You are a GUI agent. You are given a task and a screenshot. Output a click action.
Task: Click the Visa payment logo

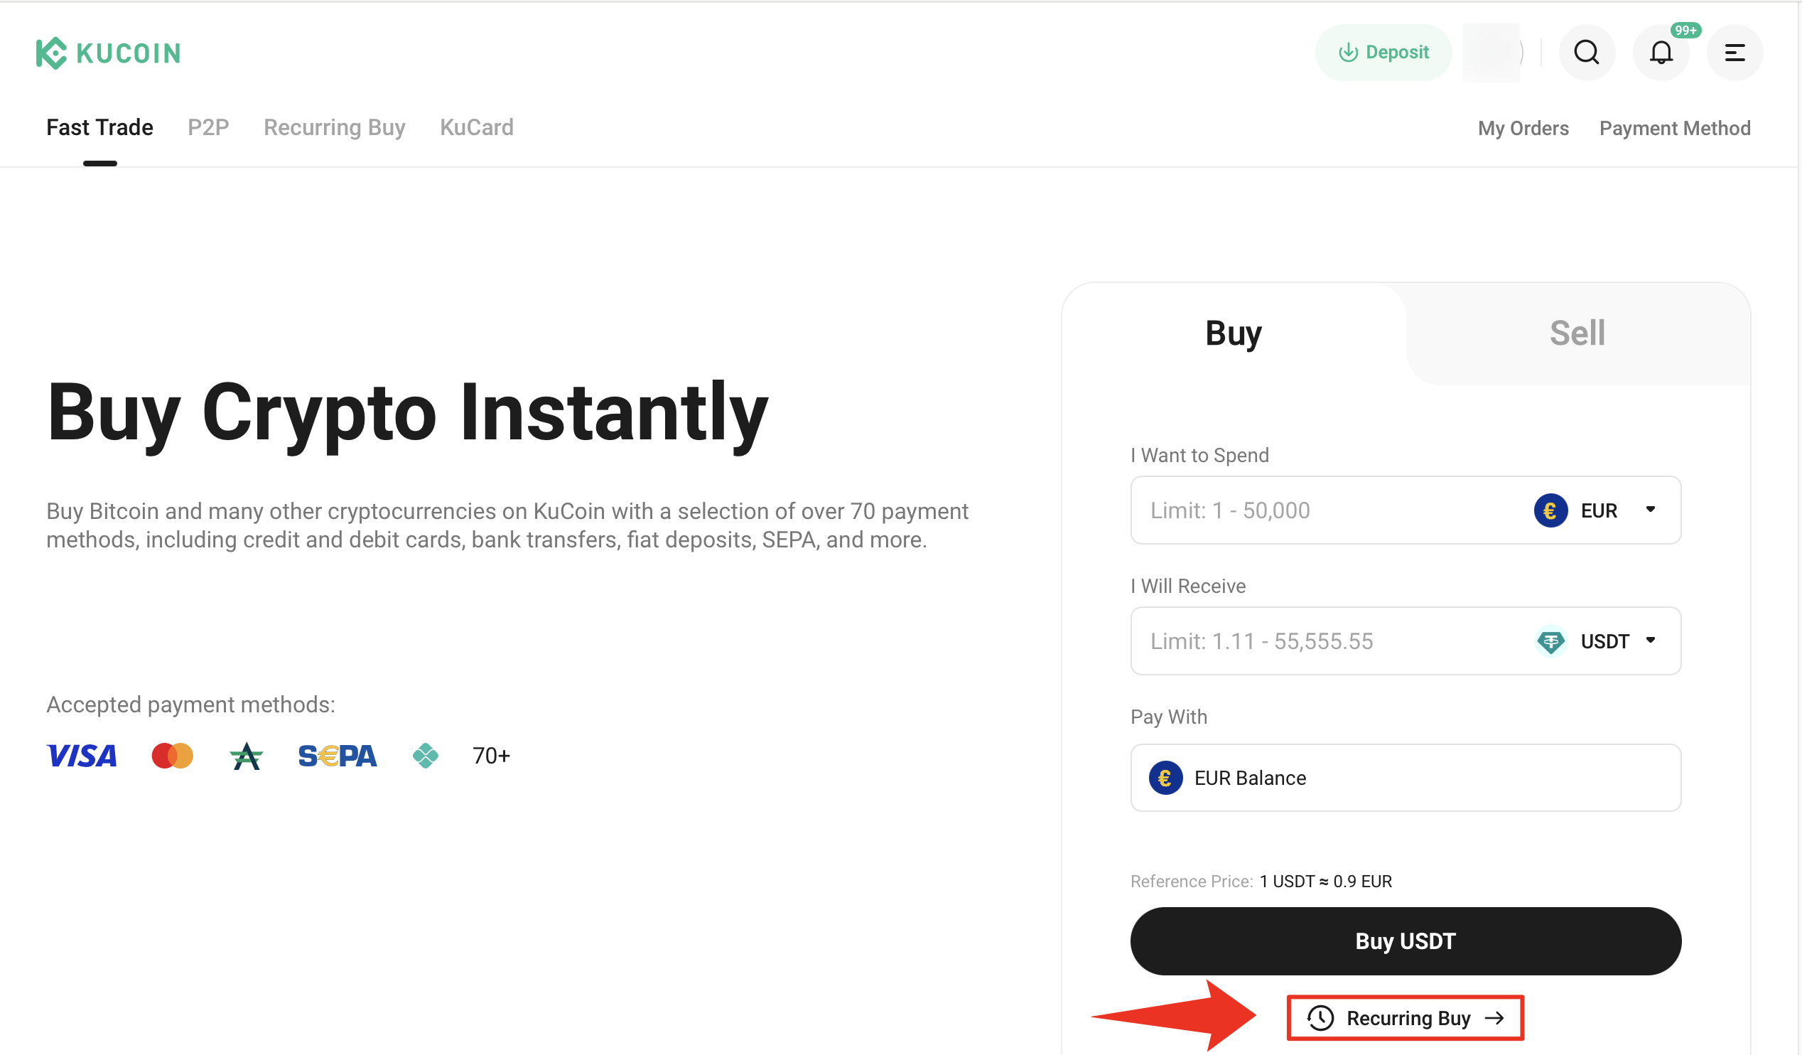(82, 755)
